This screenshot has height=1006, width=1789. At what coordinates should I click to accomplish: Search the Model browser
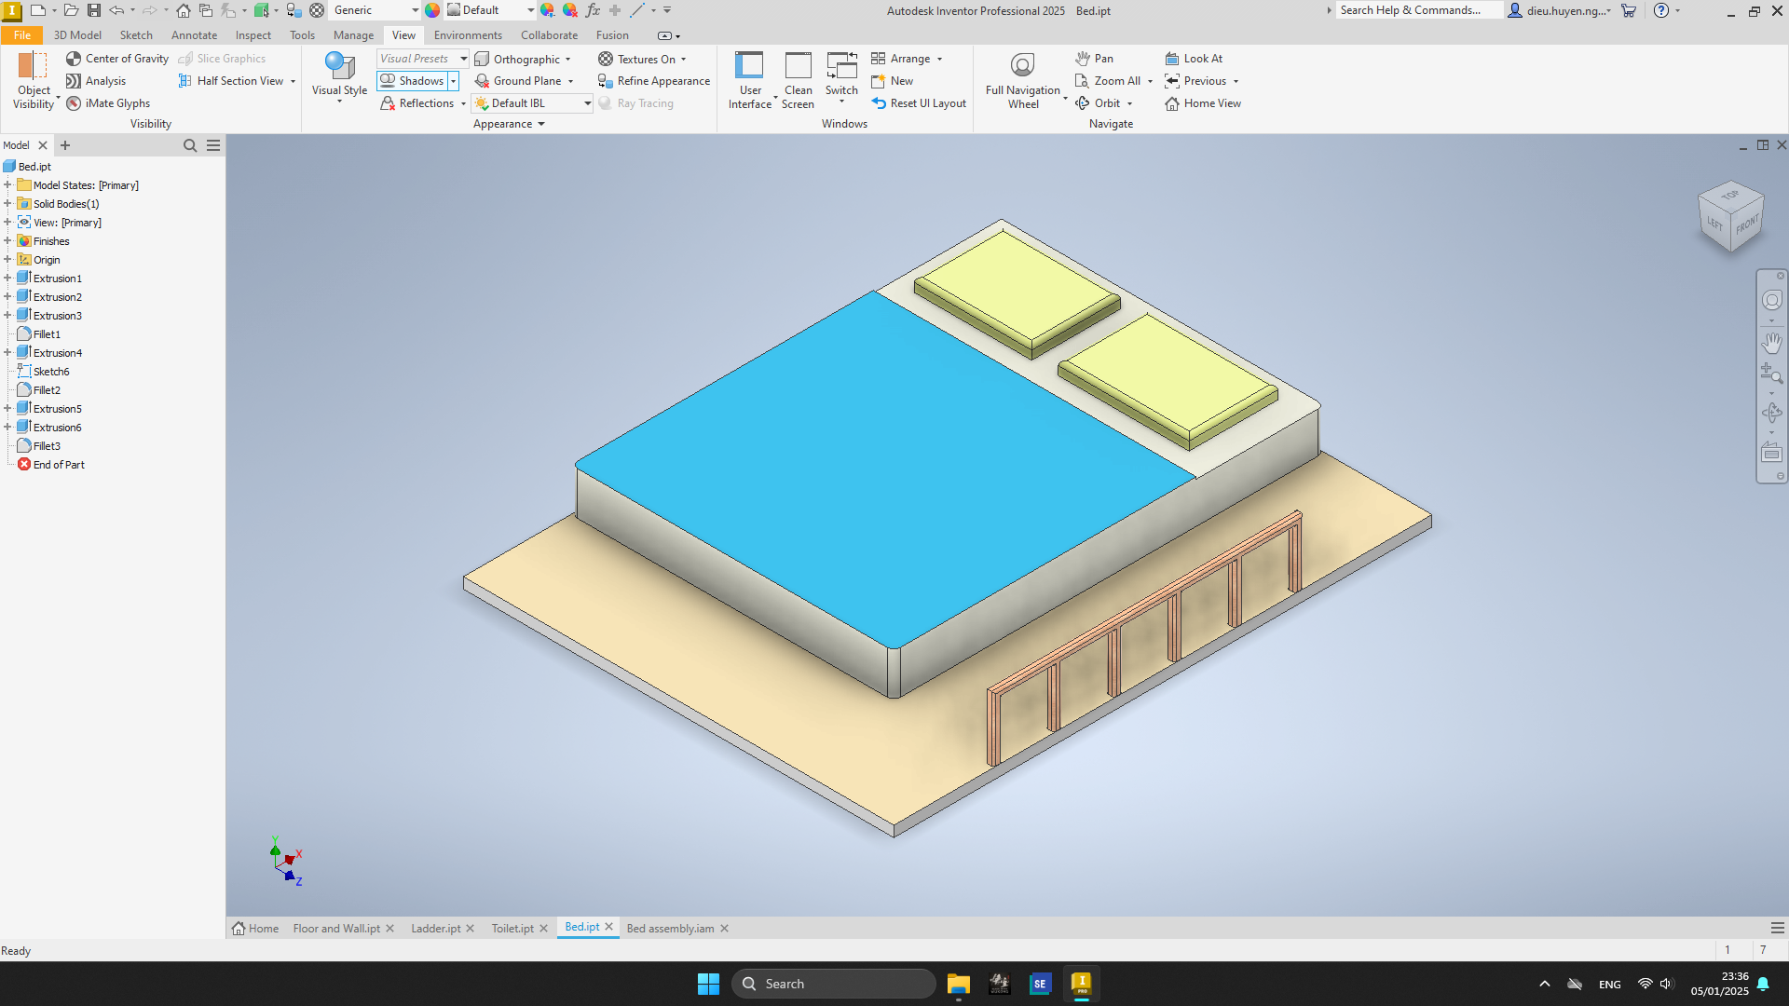[x=190, y=145]
